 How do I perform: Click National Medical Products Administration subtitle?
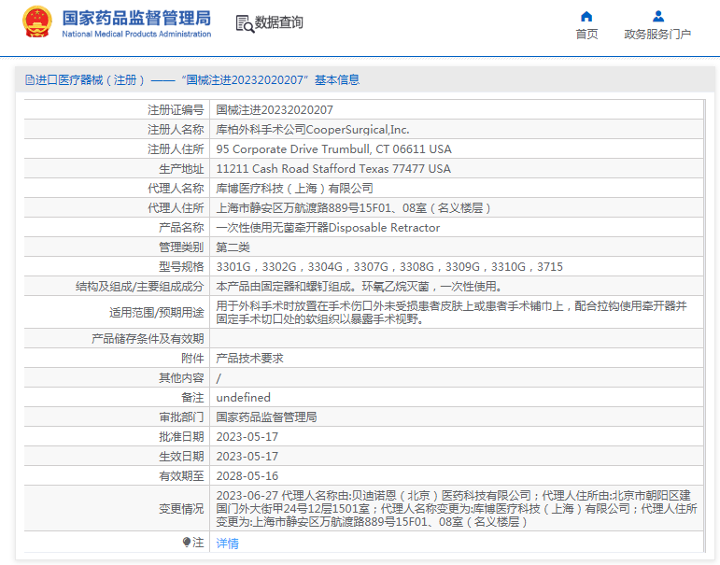click(x=136, y=34)
